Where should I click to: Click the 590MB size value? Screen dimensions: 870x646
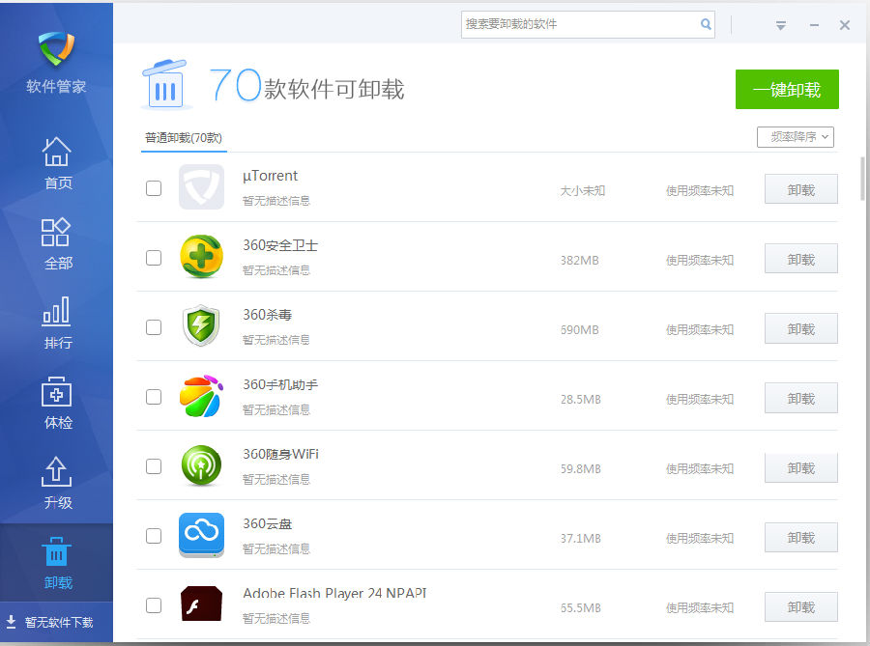pos(579,329)
